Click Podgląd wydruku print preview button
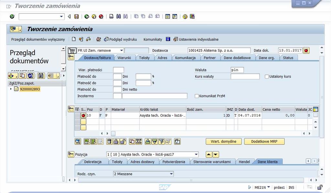The height and width of the screenshot is (193, 331). click(121, 39)
